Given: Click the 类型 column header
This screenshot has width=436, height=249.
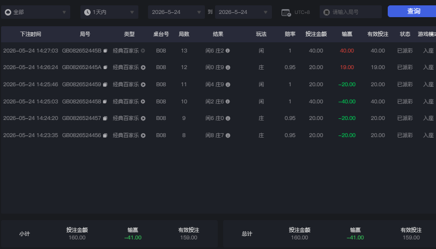Looking at the screenshot, I should click(x=129, y=34).
